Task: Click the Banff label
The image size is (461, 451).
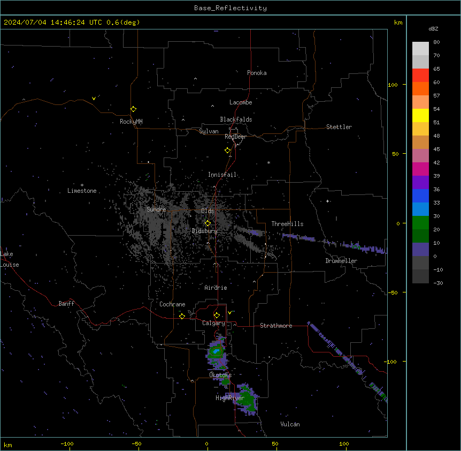Action: (66, 304)
